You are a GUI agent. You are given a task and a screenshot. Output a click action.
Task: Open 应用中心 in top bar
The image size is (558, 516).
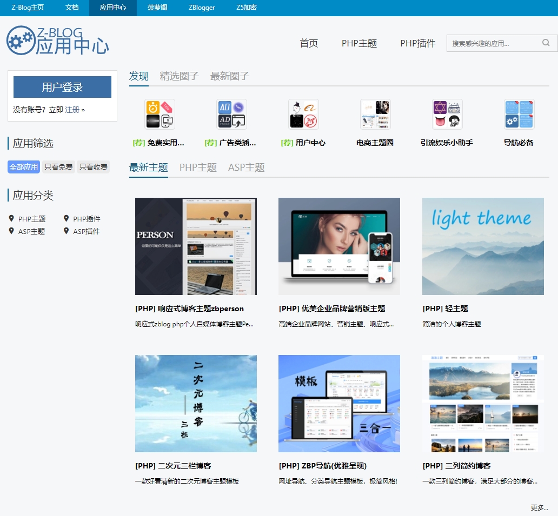tap(113, 8)
